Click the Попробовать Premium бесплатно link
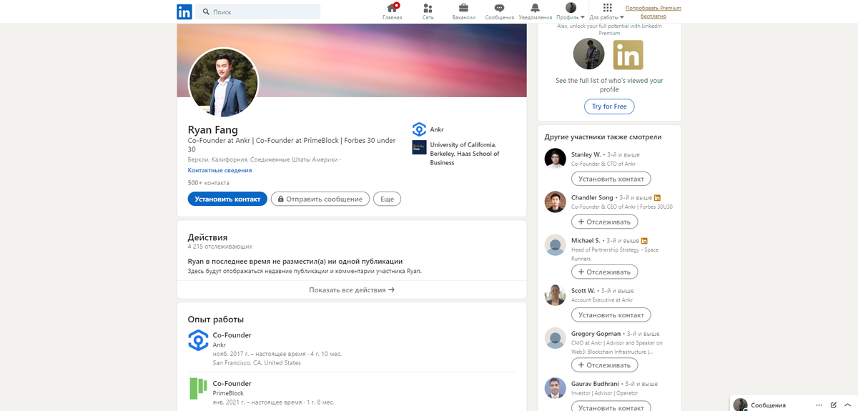This screenshot has height=411, width=858. pos(653,11)
